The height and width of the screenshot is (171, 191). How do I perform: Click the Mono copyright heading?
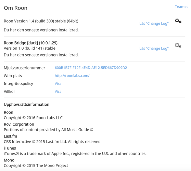coord(9,160)
